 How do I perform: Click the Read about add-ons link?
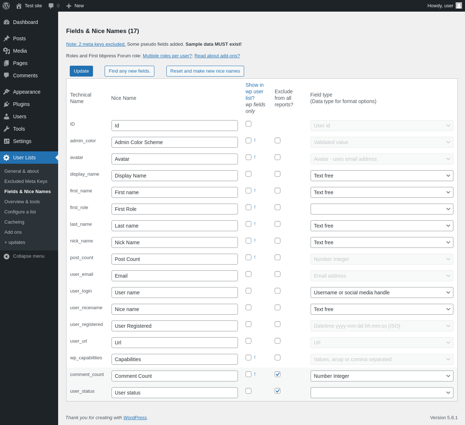[x=217, y=56]
